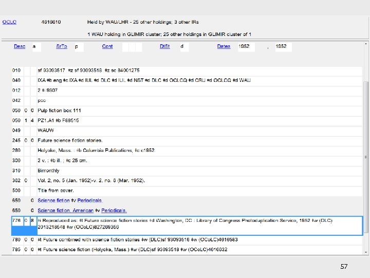Click the vertical scrollbar thumb
The width and height of the screenshot is (370, 278).
click(366, 157)
